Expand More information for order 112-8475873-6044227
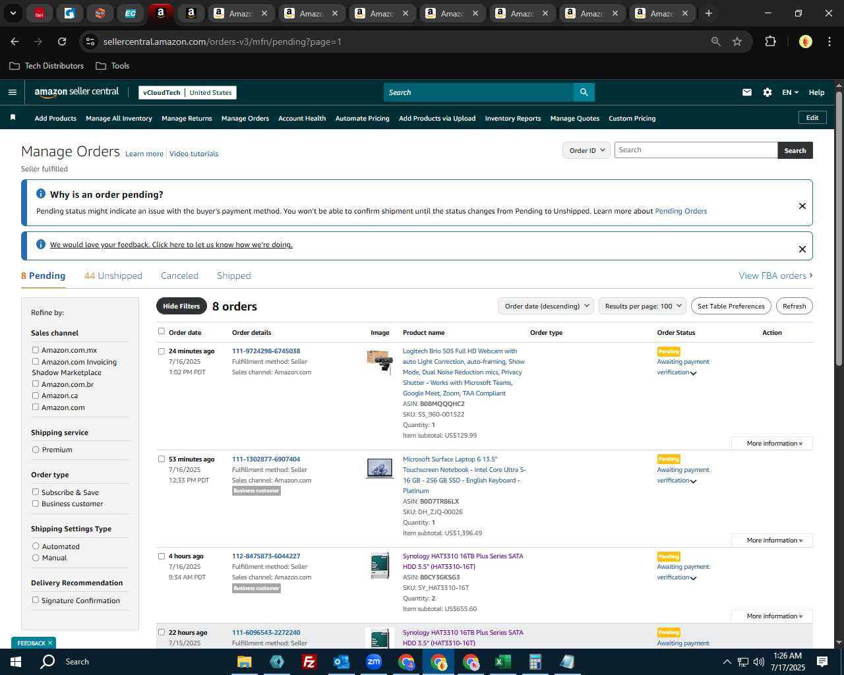This screenshot has height=675, width=844. point(772,616)
